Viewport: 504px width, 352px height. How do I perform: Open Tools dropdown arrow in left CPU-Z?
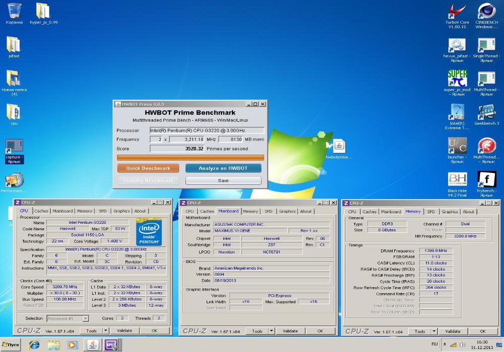pos(105,330)
